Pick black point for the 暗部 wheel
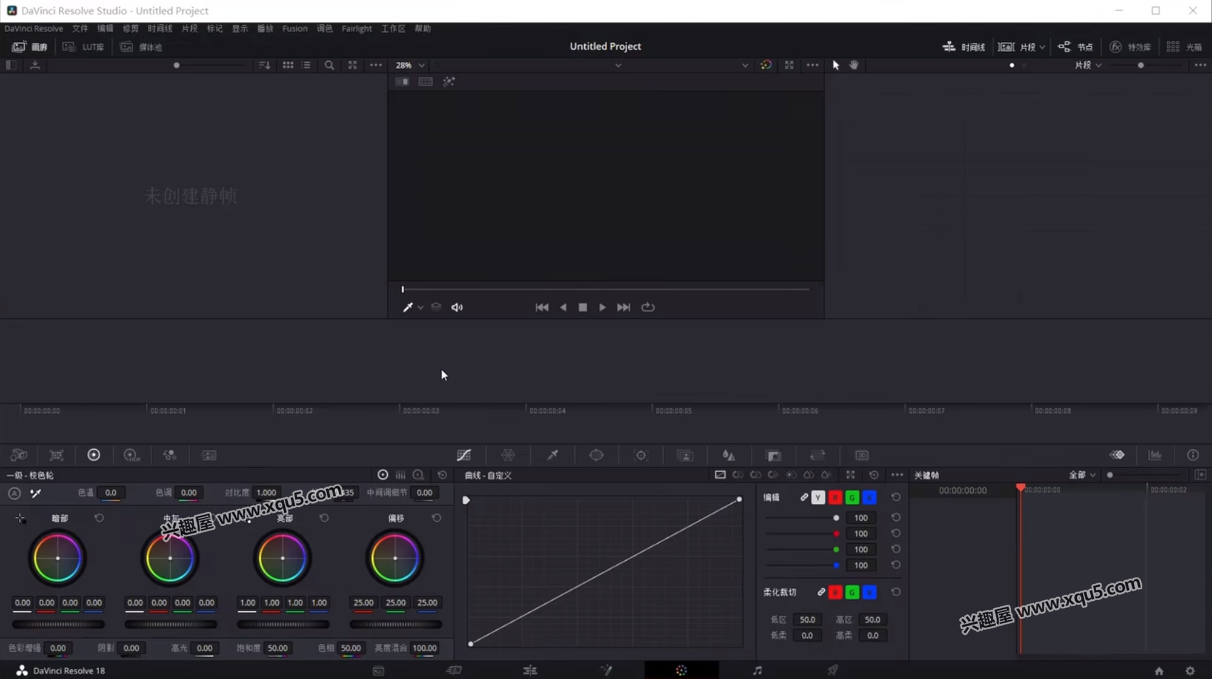 tap(20, 518)
